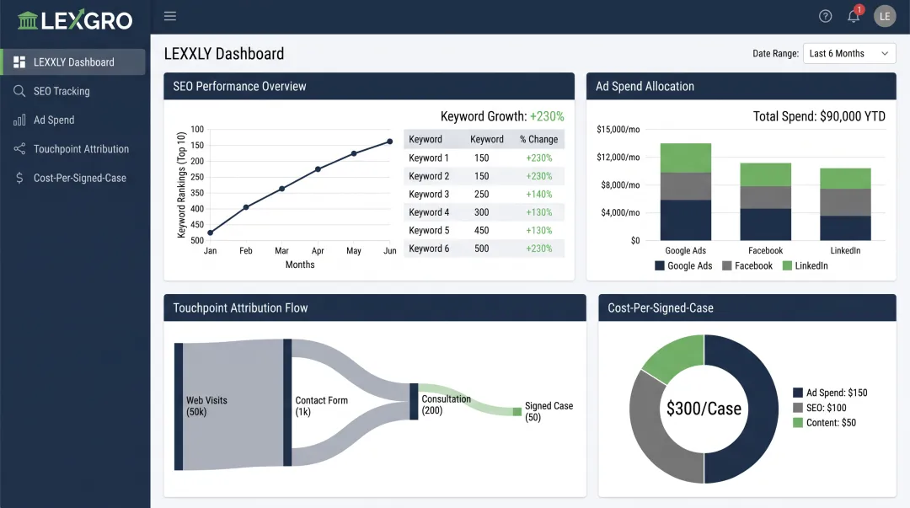The height and width of the screenshot is (508, 910).
Task: Click the Ad Spend bar chart icon
Action: (19, 120)
